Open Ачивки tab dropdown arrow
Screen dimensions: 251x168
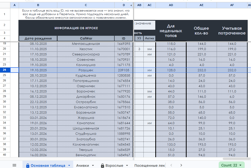(x=93, y=165)
